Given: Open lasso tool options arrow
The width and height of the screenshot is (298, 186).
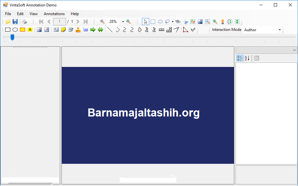Looking at the screenshot, I should 172,22.
